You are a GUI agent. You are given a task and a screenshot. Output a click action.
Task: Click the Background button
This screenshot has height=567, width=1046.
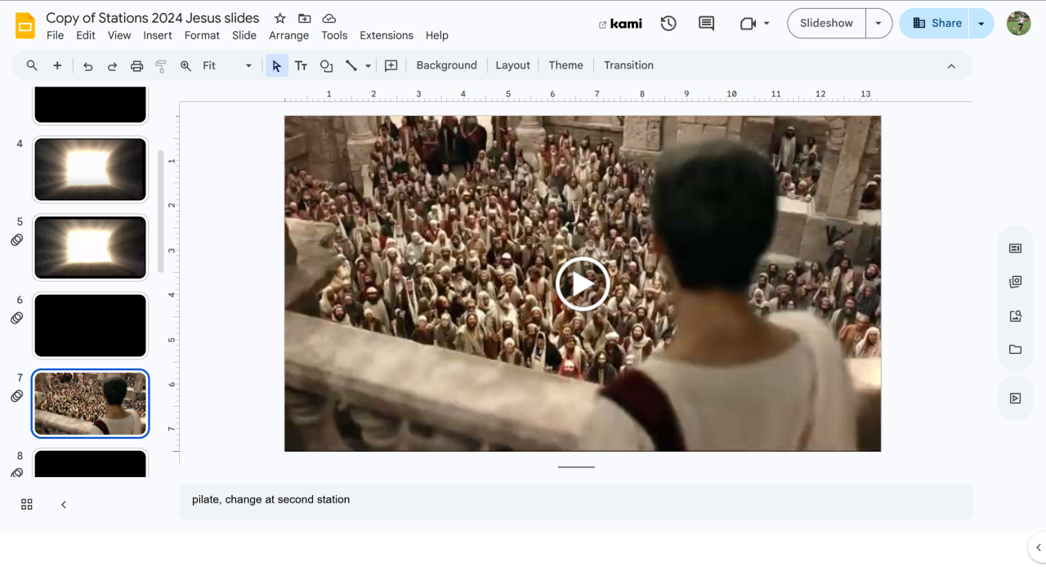click(x=446, y=65)
